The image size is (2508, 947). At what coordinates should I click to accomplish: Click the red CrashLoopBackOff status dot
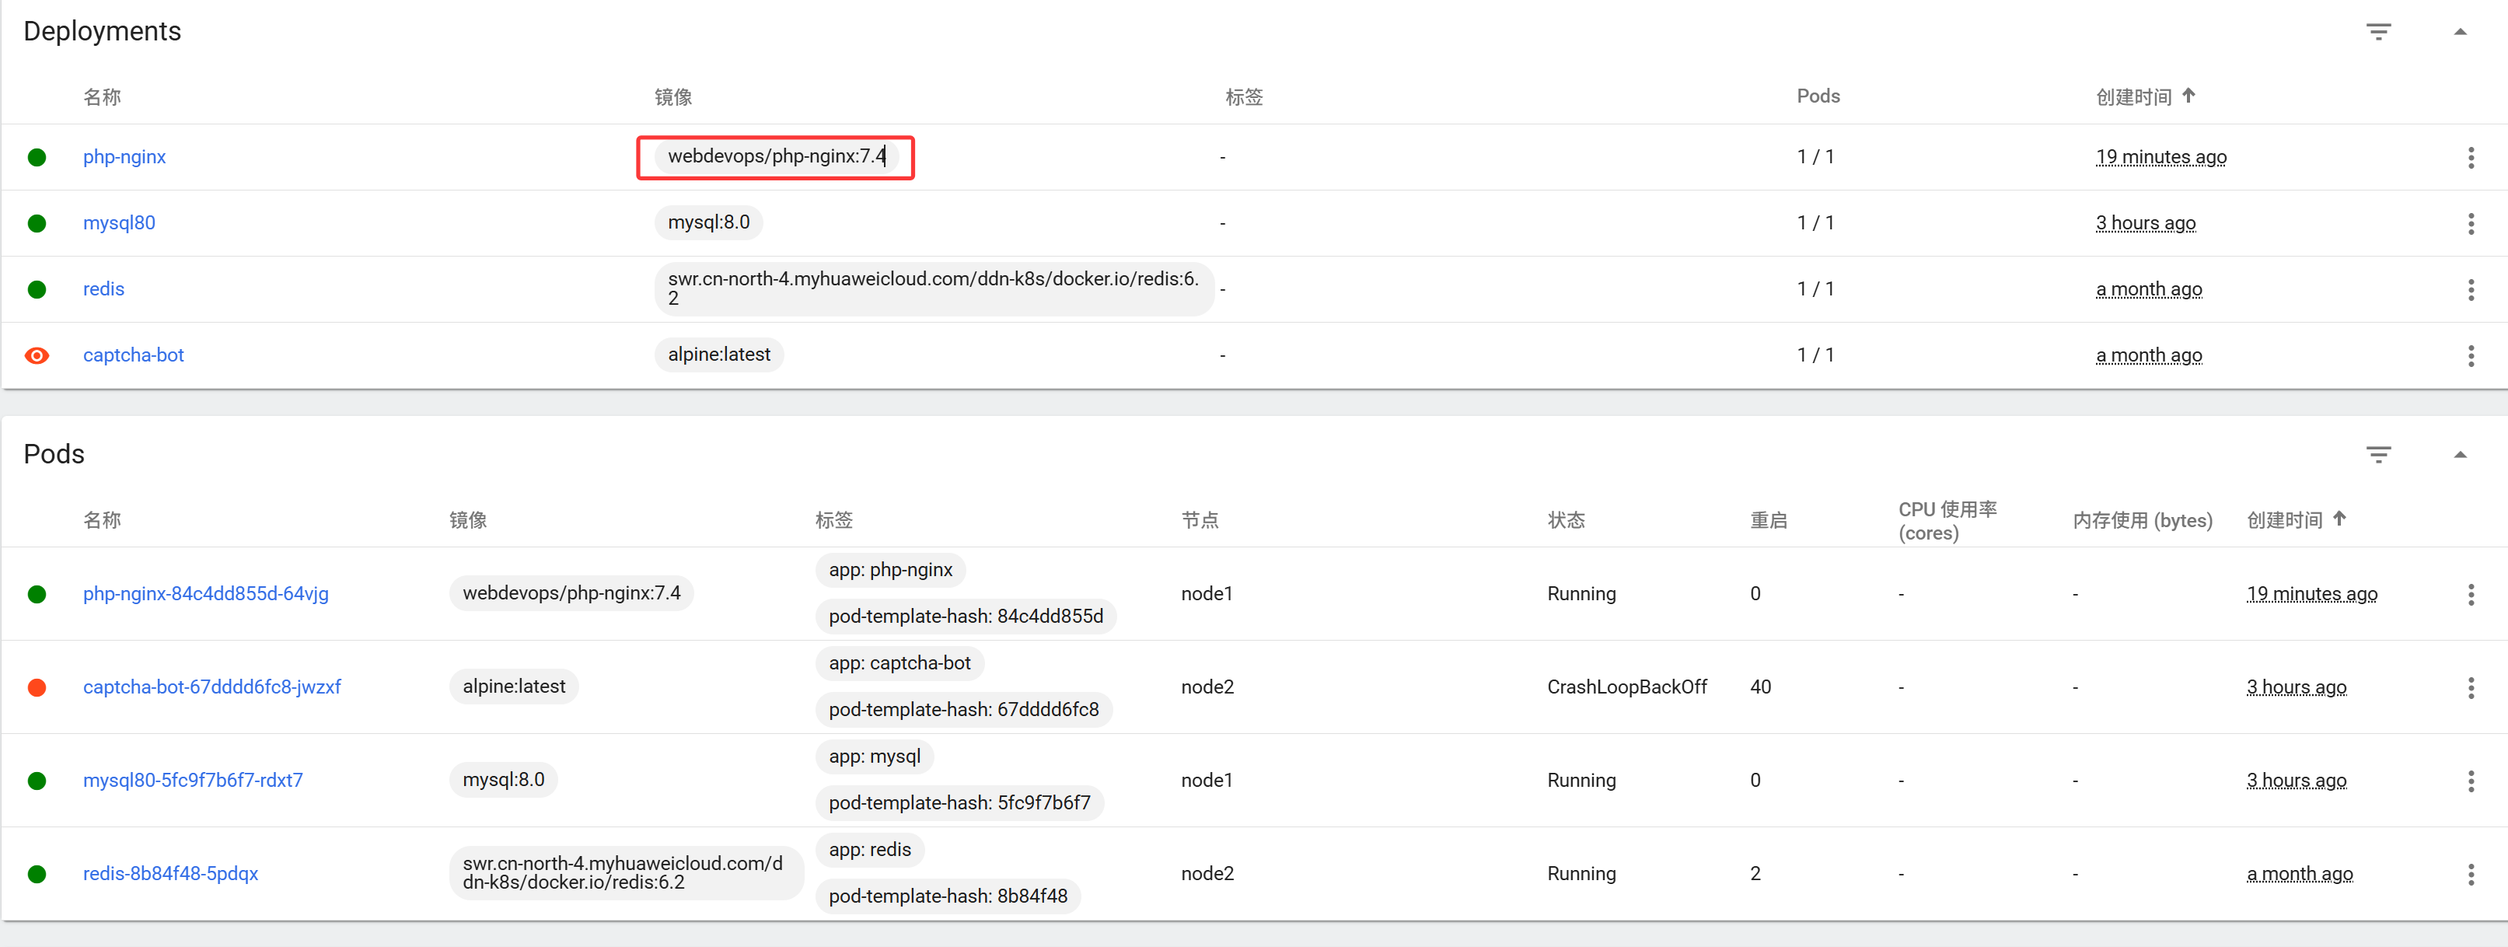point(37,688)
